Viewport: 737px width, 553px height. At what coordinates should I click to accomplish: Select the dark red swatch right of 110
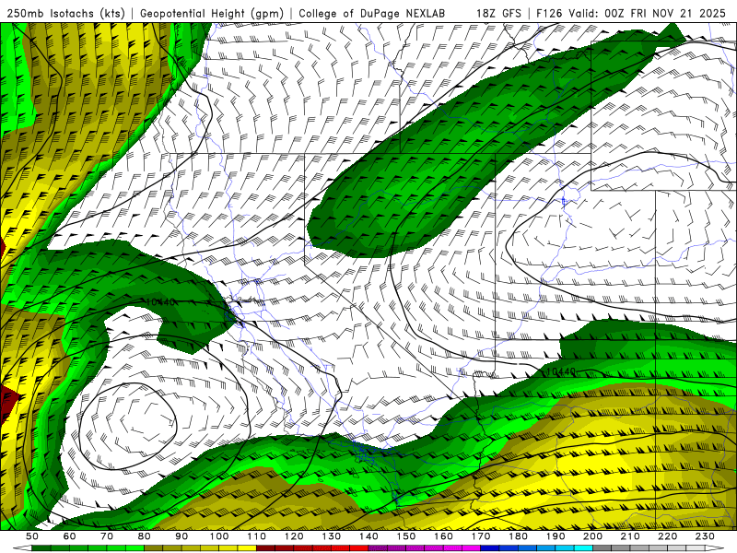tap(265, 548)
